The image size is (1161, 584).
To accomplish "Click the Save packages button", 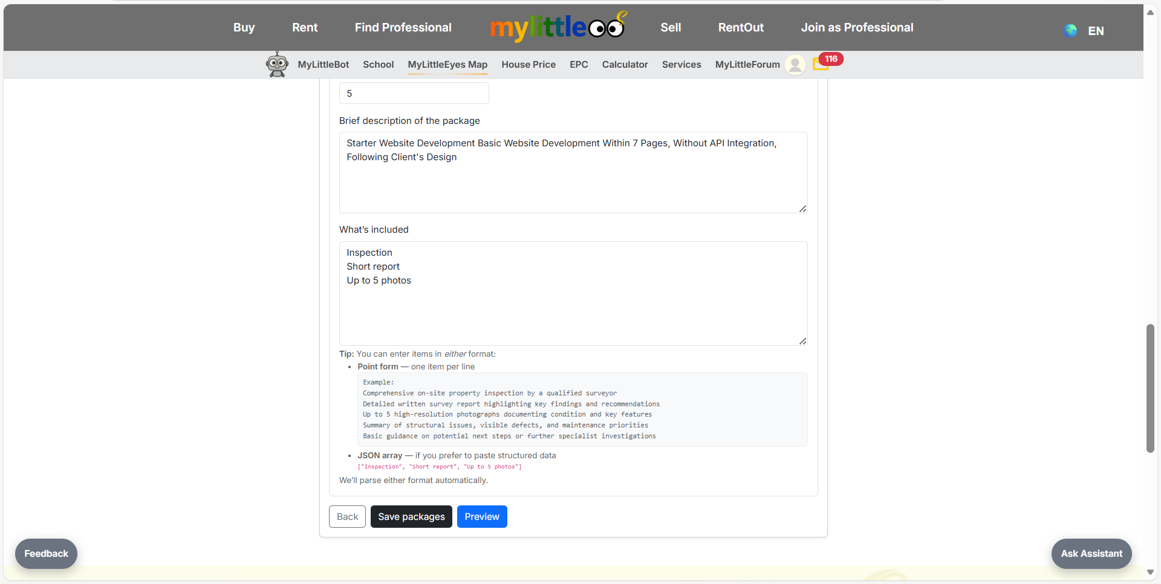I will [x=411, y=516].
